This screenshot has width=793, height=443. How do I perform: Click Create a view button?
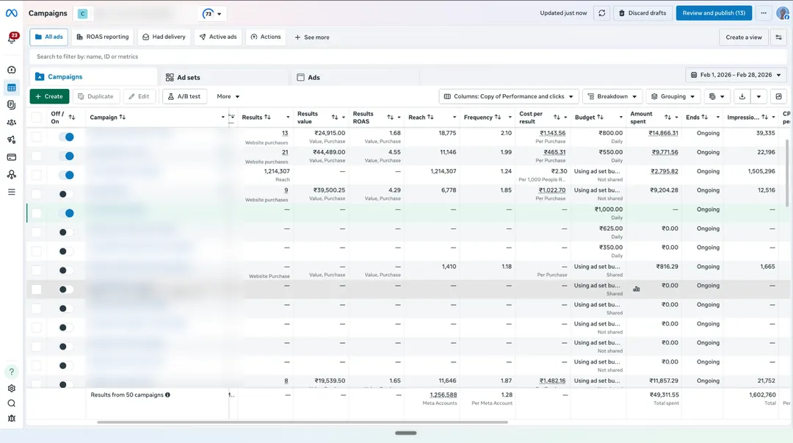(743, 37)
